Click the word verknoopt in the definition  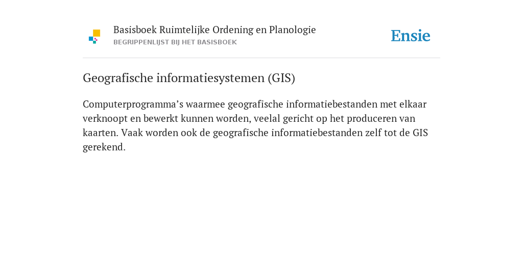[105, 119]
